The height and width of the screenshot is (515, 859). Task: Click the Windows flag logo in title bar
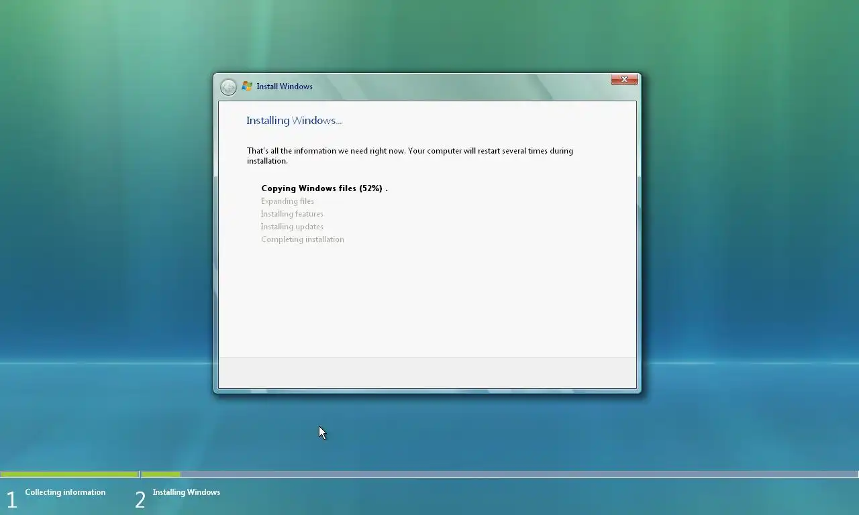pos(247,87)
